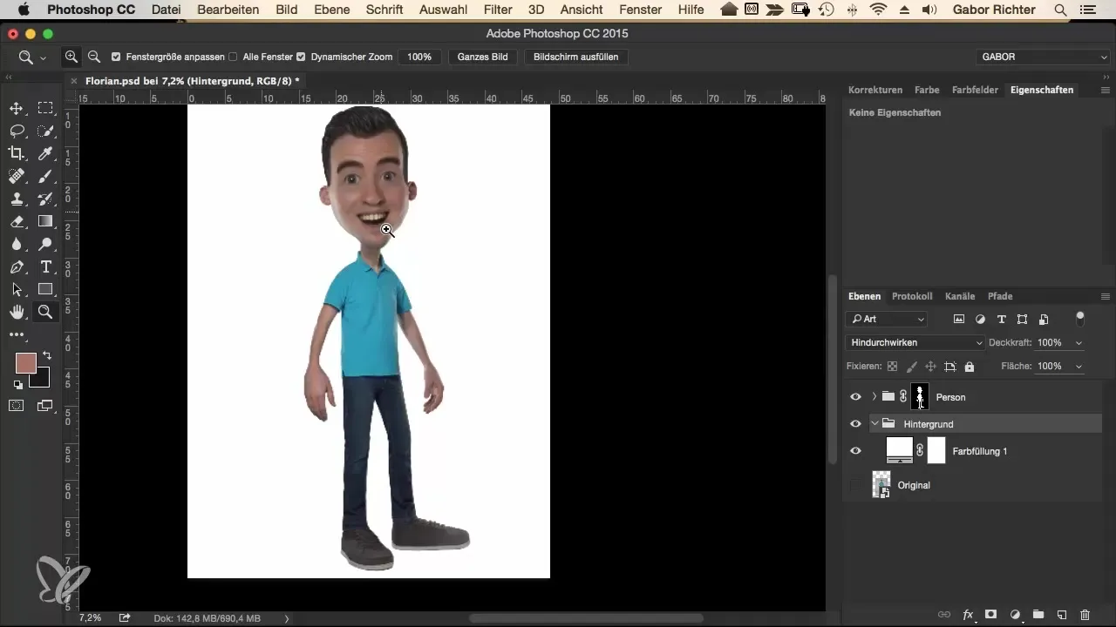Click the Ganzes Bild button

coord(483,57)
